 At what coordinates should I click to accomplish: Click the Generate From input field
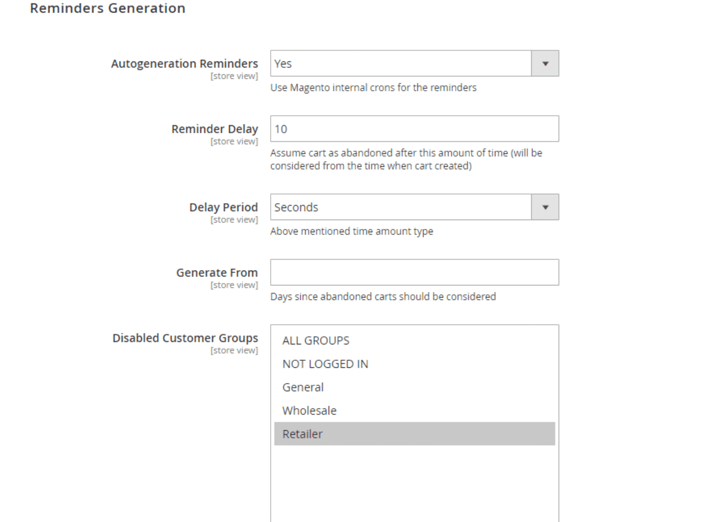[x=414, y=272]
